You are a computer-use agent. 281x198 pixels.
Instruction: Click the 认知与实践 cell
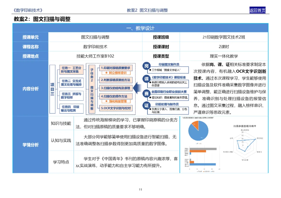[x=61, y=140]
